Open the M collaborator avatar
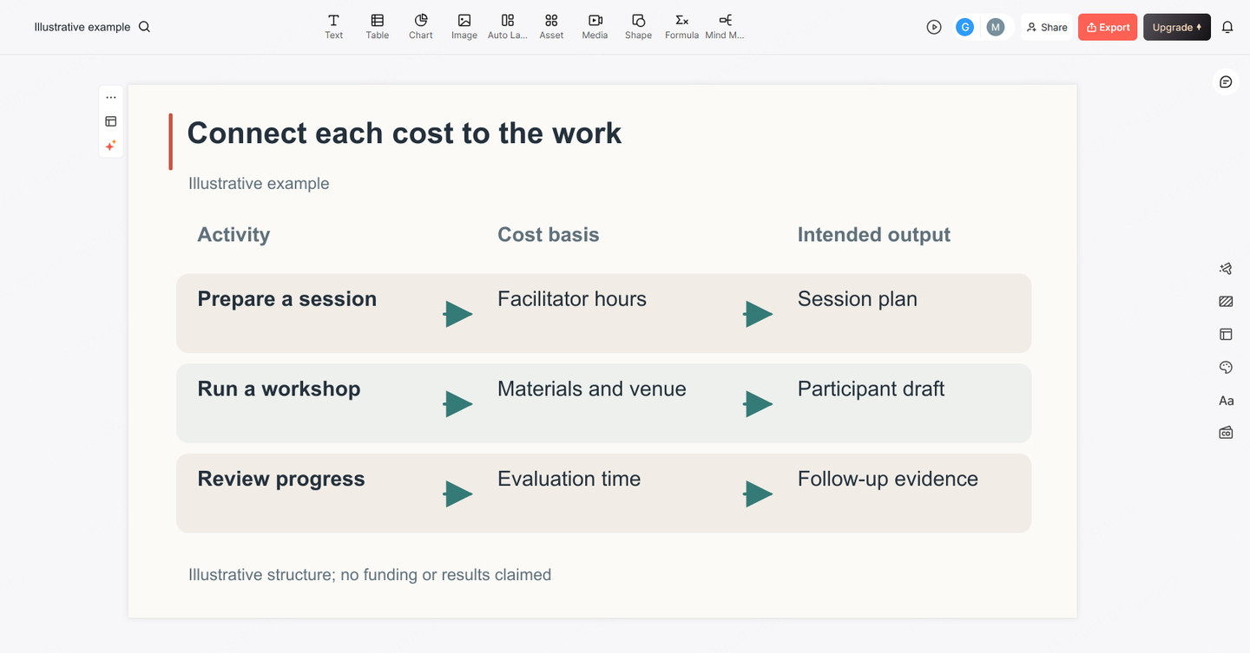1250x653 pixels. point(996,27)
